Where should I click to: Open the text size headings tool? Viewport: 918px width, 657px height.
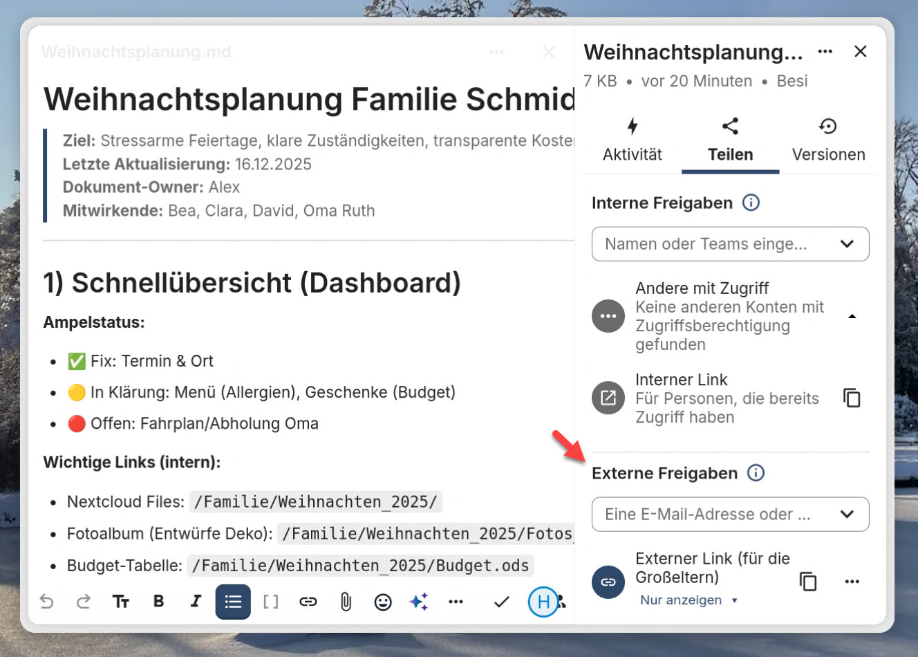(121, 602)
